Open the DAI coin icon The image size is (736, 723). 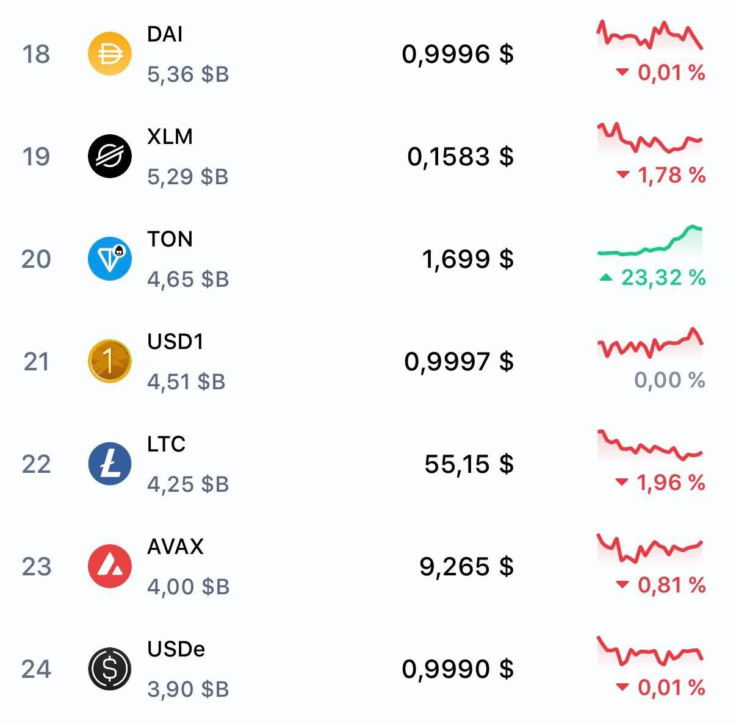click(110, 54)
